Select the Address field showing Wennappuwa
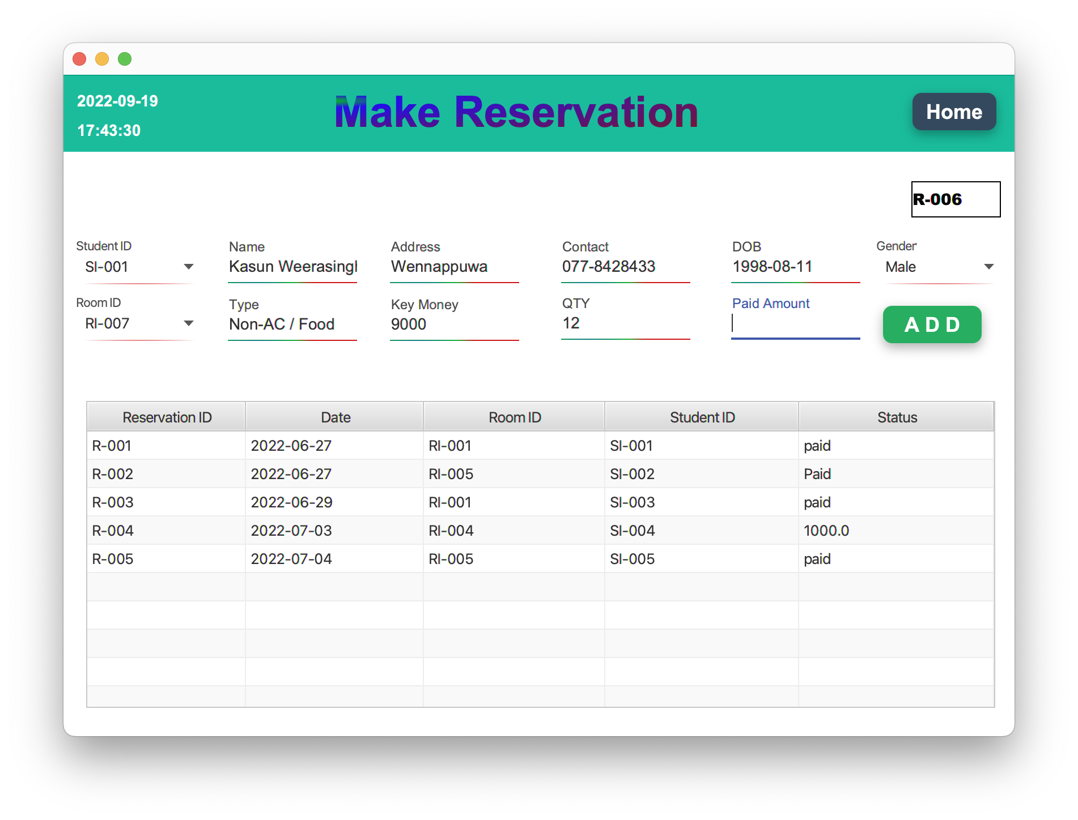 pos(453,266)
